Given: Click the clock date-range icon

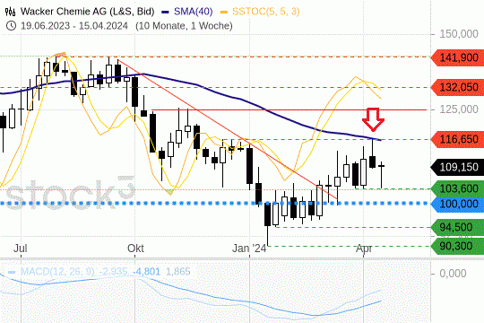Looking at the screenshot, I should tap(11, 26).
